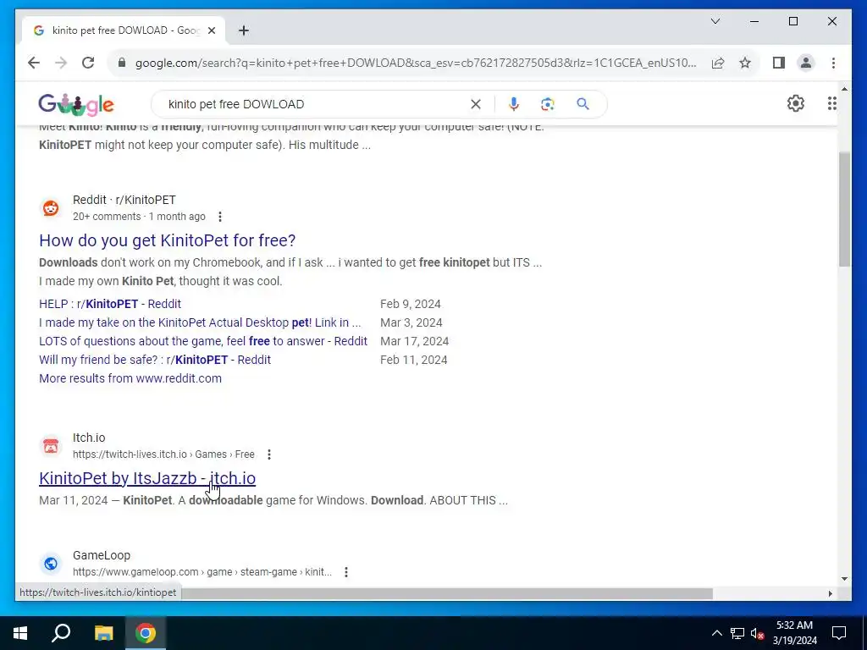Viewport: 867px width, 650px height.
Task: Click the GameLoop site name
Action: coord(102,555)
